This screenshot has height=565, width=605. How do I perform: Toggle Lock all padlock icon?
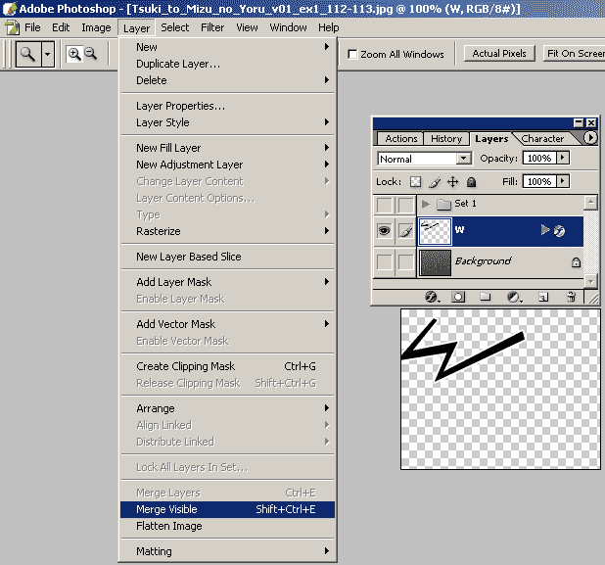(x=471, y=182)
